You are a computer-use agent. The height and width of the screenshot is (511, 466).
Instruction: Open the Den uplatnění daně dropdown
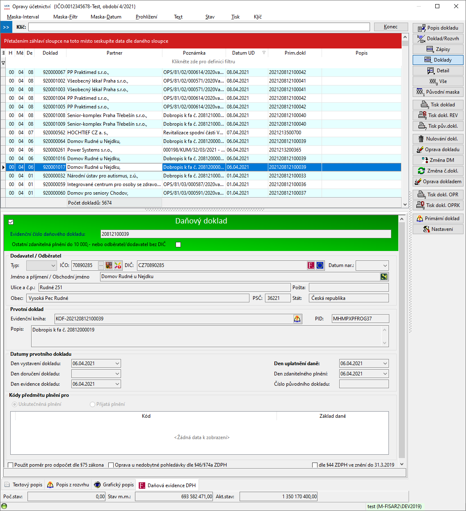pyautogui.click(x=385, y=364)
